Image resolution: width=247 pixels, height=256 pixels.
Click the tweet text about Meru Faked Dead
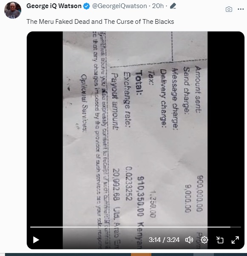point(100,22)
